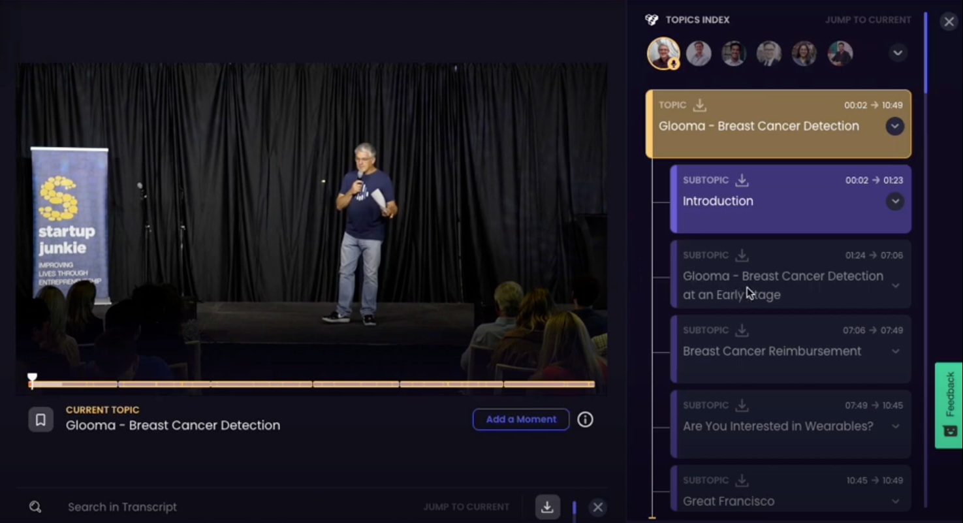The height and width of the screenshot is (523, 963).
Task: Close the transcript search bar
Action: (x=597, y=507)
